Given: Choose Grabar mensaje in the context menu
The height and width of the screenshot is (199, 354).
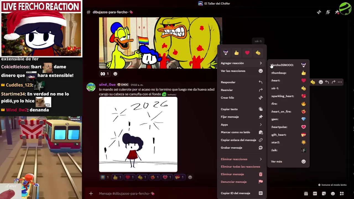Looking at the screenshot, I should (x=242, y=148).
